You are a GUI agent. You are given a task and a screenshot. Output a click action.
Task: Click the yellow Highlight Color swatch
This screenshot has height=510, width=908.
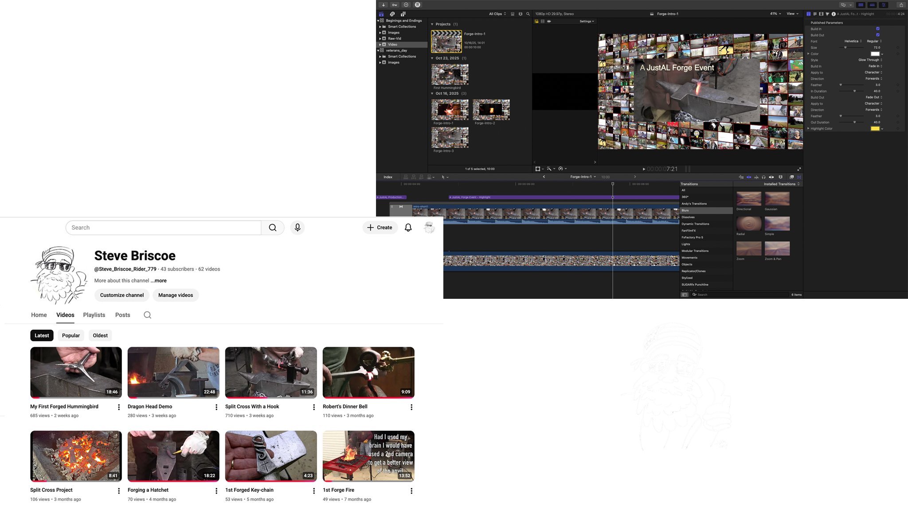(875, 129)
